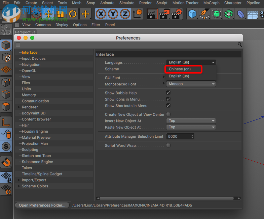Select Input Devices preferences category
Viewport: 264px width, 219px height.
34,58
